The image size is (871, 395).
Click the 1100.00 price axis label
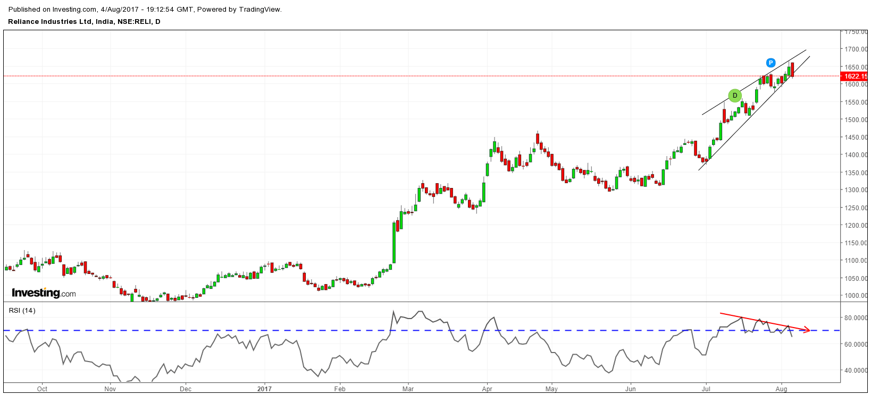tap(856, 261)
